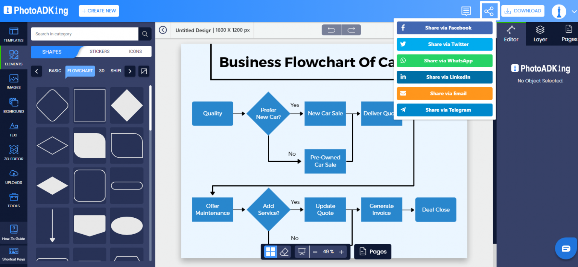Collapse the side panel with back arrow
578x267 pixels.
pos(163,30)
